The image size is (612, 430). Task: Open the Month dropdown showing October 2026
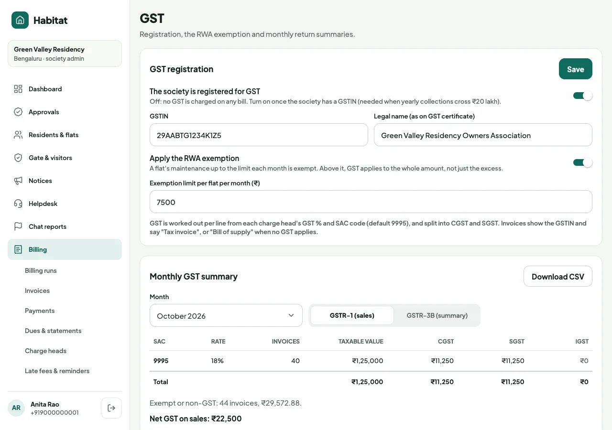pyautogui.click(x=226, y=315)
